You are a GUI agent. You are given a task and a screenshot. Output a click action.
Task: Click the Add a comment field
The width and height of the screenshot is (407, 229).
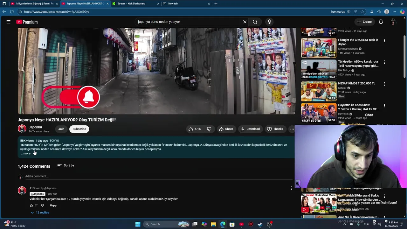[159, 176]
